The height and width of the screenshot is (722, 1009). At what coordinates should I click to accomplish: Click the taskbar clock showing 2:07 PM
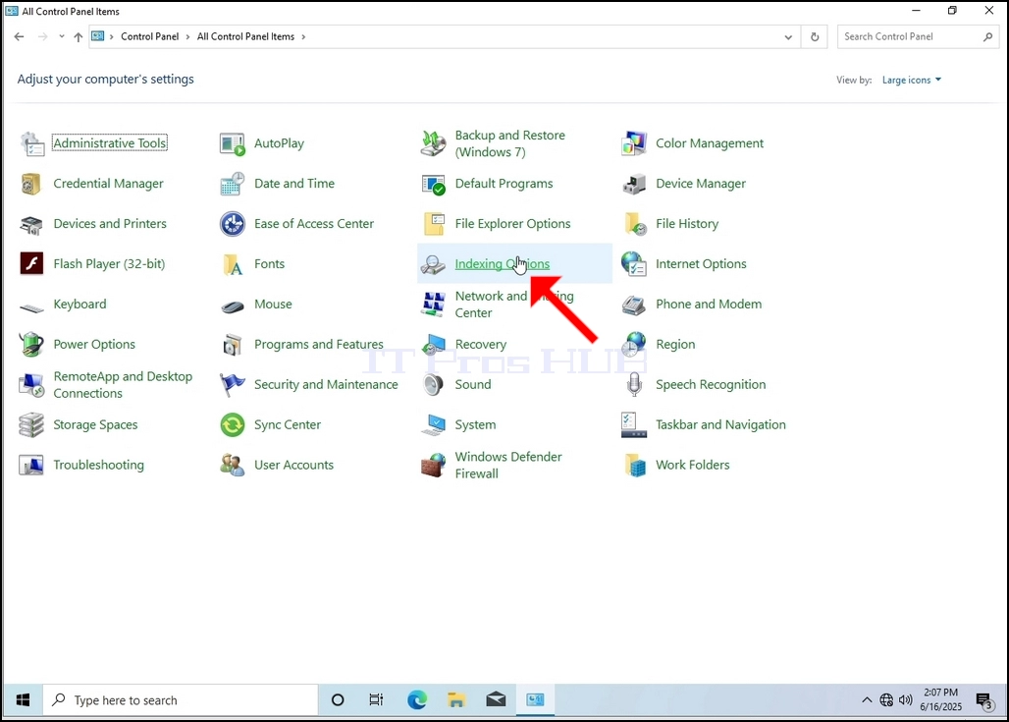pyautogui.click(x=941, y=700)
